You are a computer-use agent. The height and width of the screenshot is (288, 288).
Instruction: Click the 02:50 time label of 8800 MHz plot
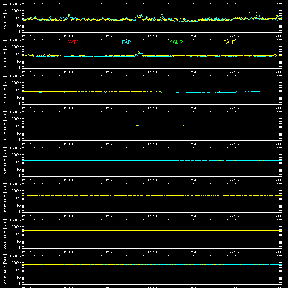click(x=235, y=252)
